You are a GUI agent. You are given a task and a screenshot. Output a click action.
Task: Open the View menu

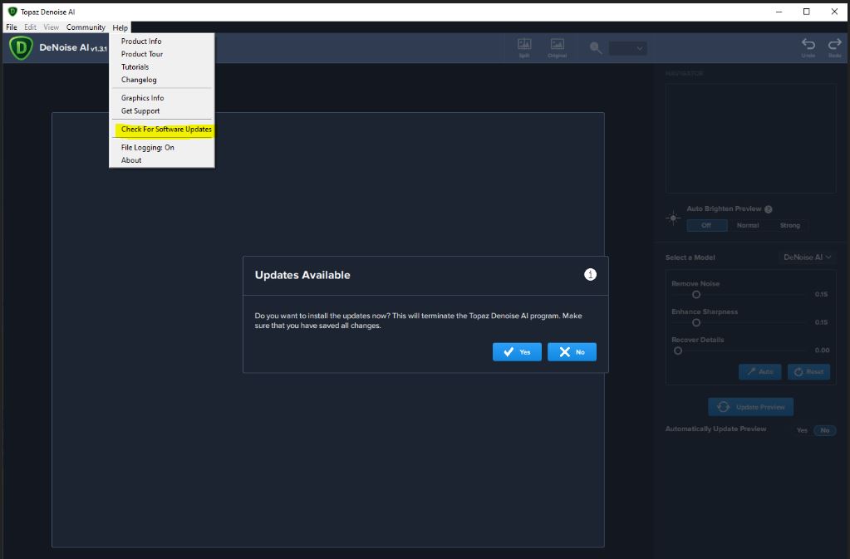click(x=51, y=27)
